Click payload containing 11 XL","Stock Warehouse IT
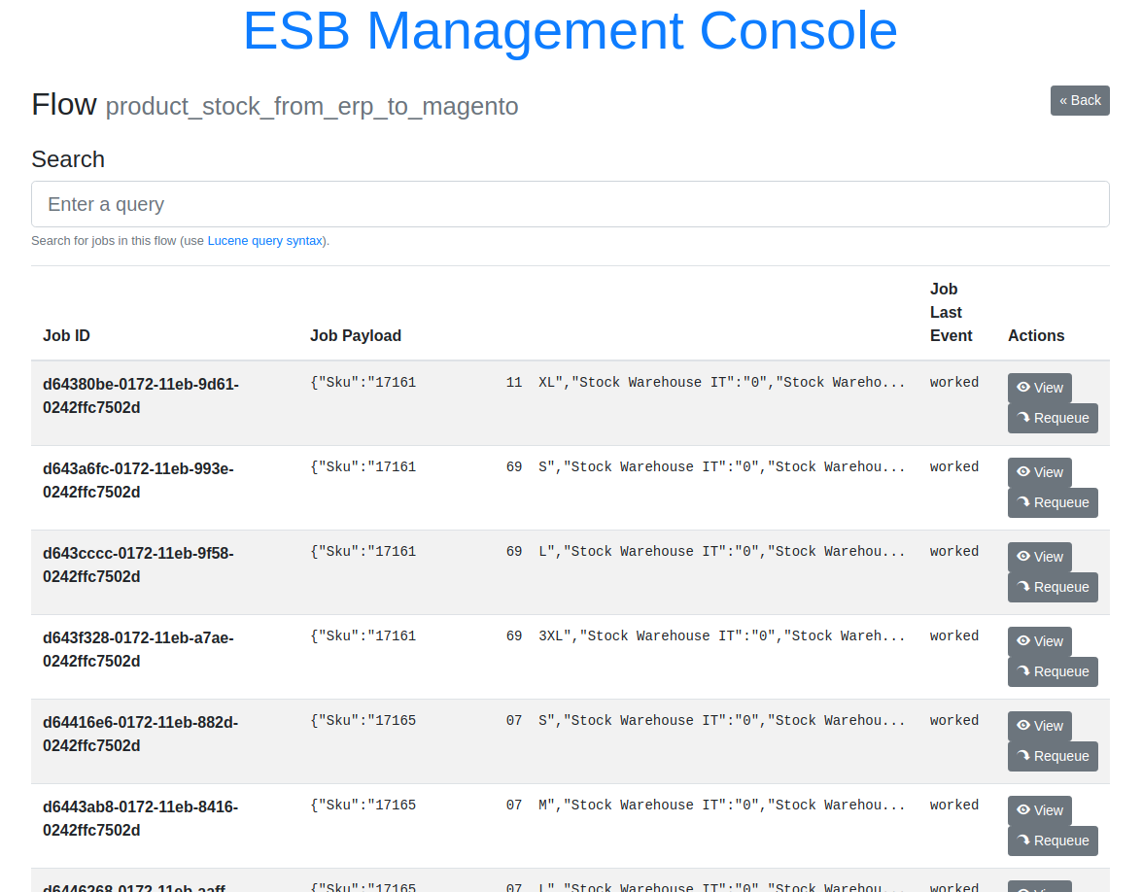 pyautogui.click(x=607, y=382)
